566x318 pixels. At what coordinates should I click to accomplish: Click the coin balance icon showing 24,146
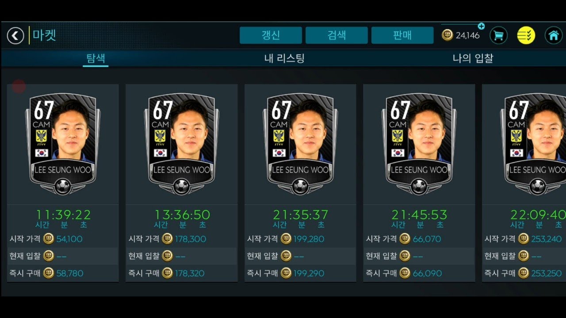(447, 35)
